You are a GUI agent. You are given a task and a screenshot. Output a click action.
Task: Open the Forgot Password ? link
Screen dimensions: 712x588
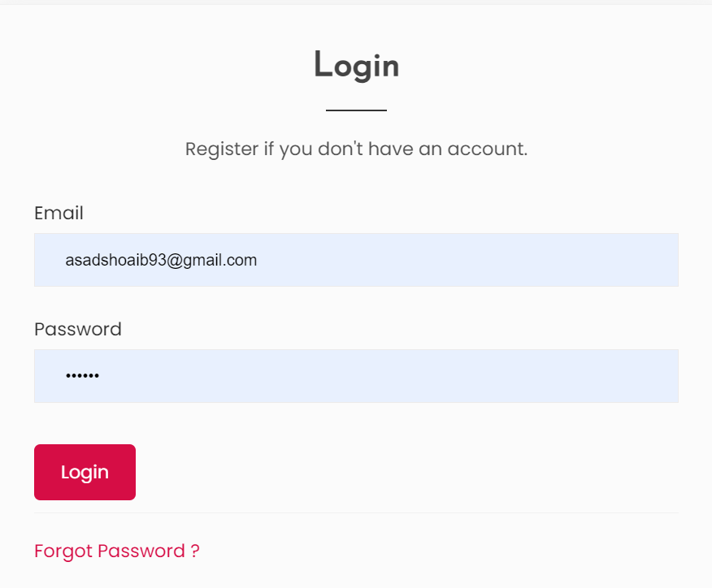pyautogui.click(x=116, y=551)
